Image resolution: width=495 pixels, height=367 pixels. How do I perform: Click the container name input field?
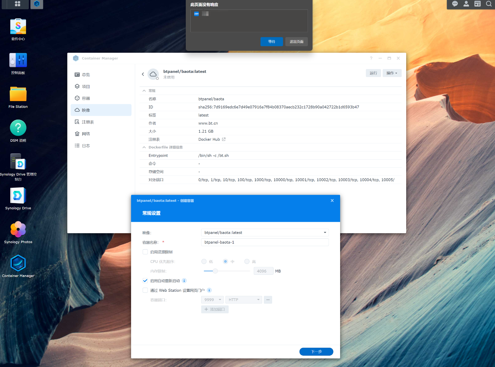tap(265, 242)
